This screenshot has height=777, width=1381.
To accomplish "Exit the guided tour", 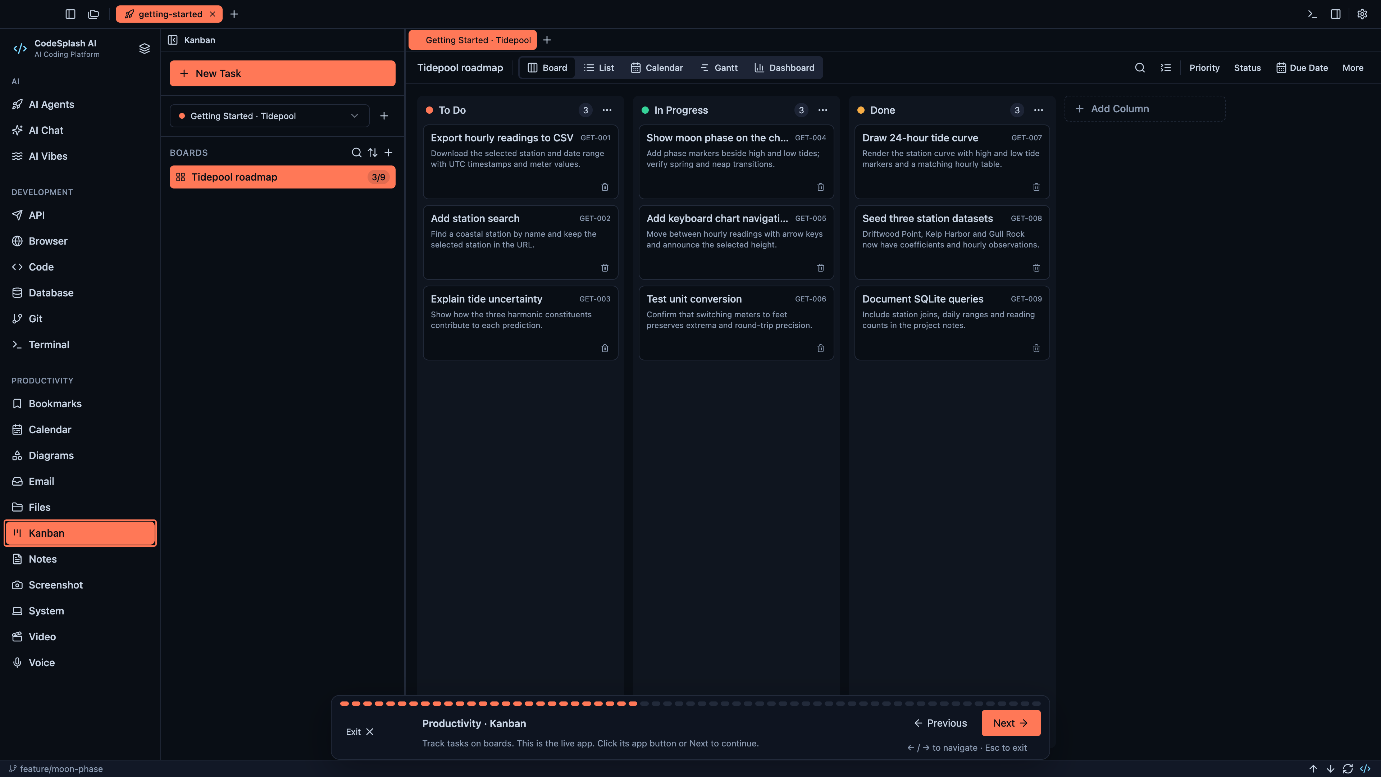I will (x=359, y=731).
